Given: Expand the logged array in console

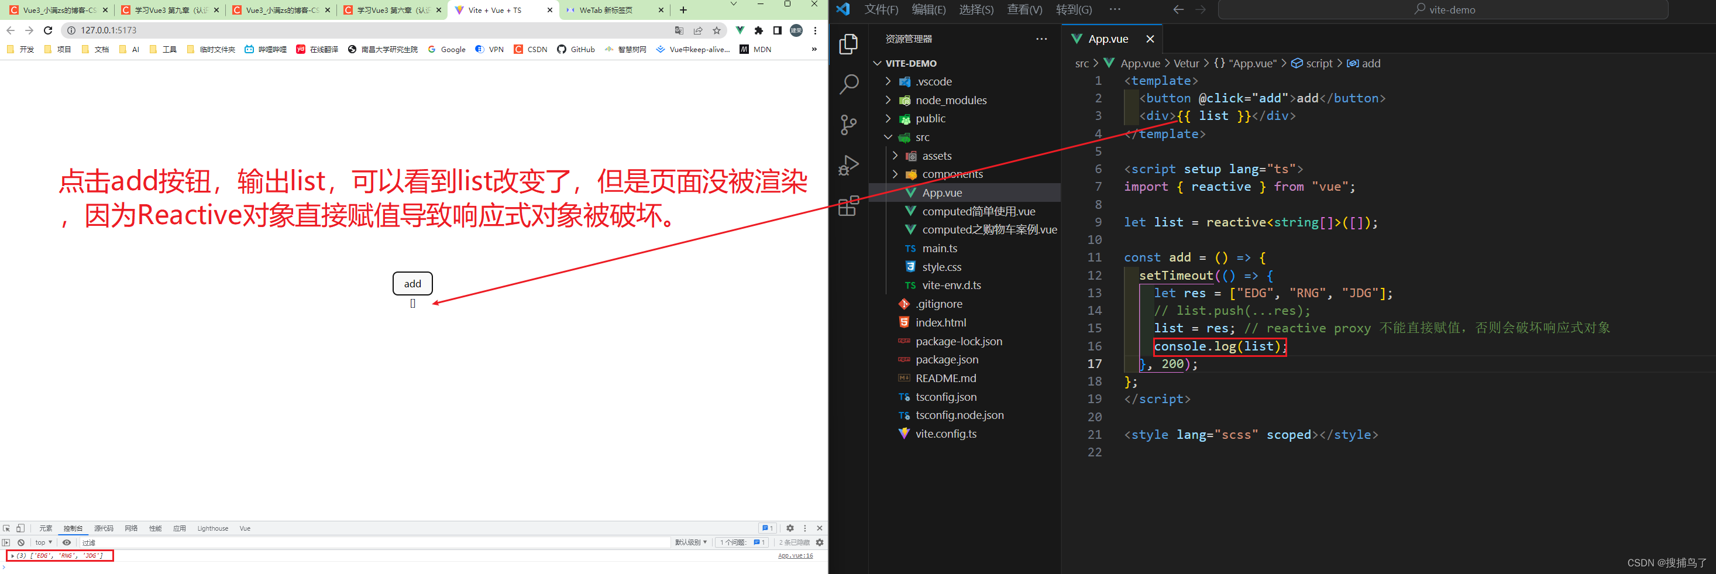Looking at the screenshot, I should pyautogui.click(x=13, y=555).
